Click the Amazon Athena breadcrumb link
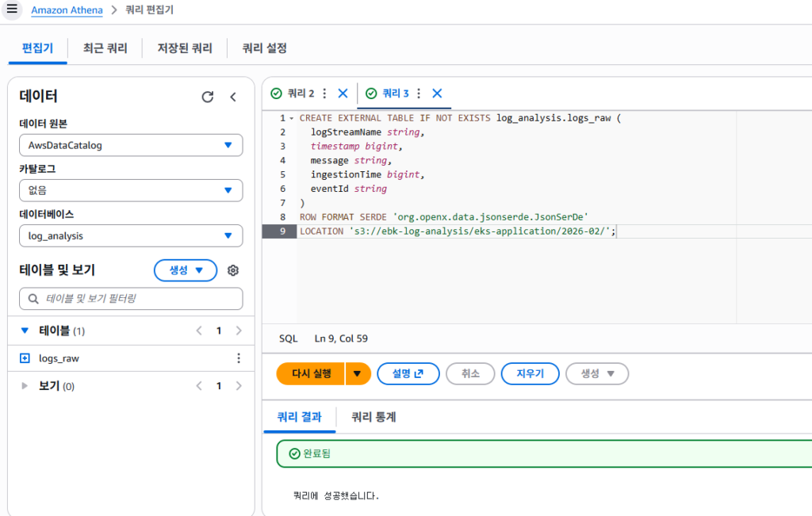The image size is (812, 516). click(67, 10)
